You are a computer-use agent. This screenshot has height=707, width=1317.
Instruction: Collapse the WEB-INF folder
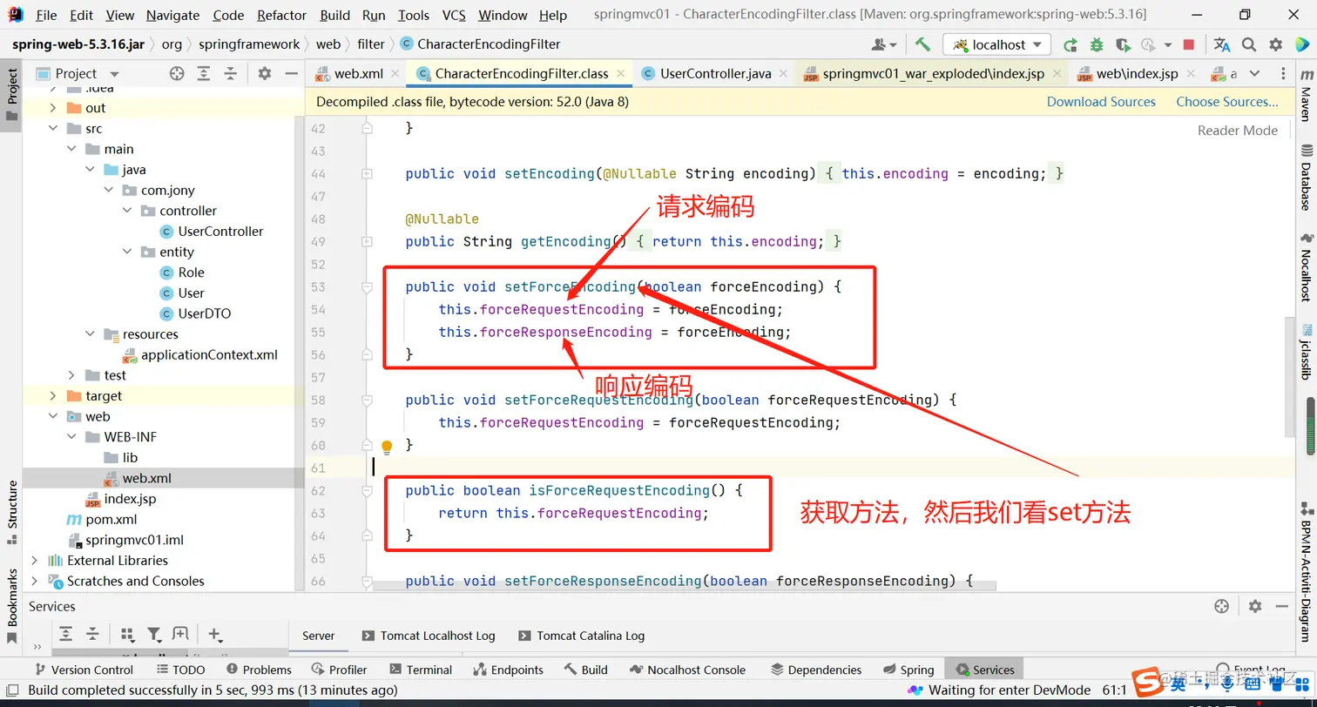point(71,437)
